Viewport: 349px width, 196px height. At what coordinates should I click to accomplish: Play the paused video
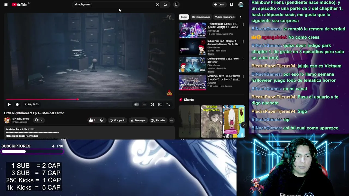[9, 105]
